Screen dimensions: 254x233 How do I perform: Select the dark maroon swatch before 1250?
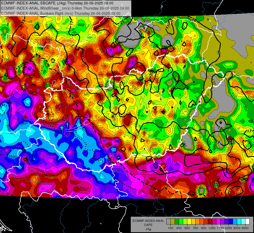point(210,222)
